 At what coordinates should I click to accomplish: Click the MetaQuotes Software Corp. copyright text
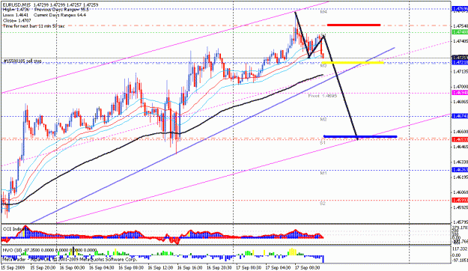pyautogui.click(x=70, y=260)
